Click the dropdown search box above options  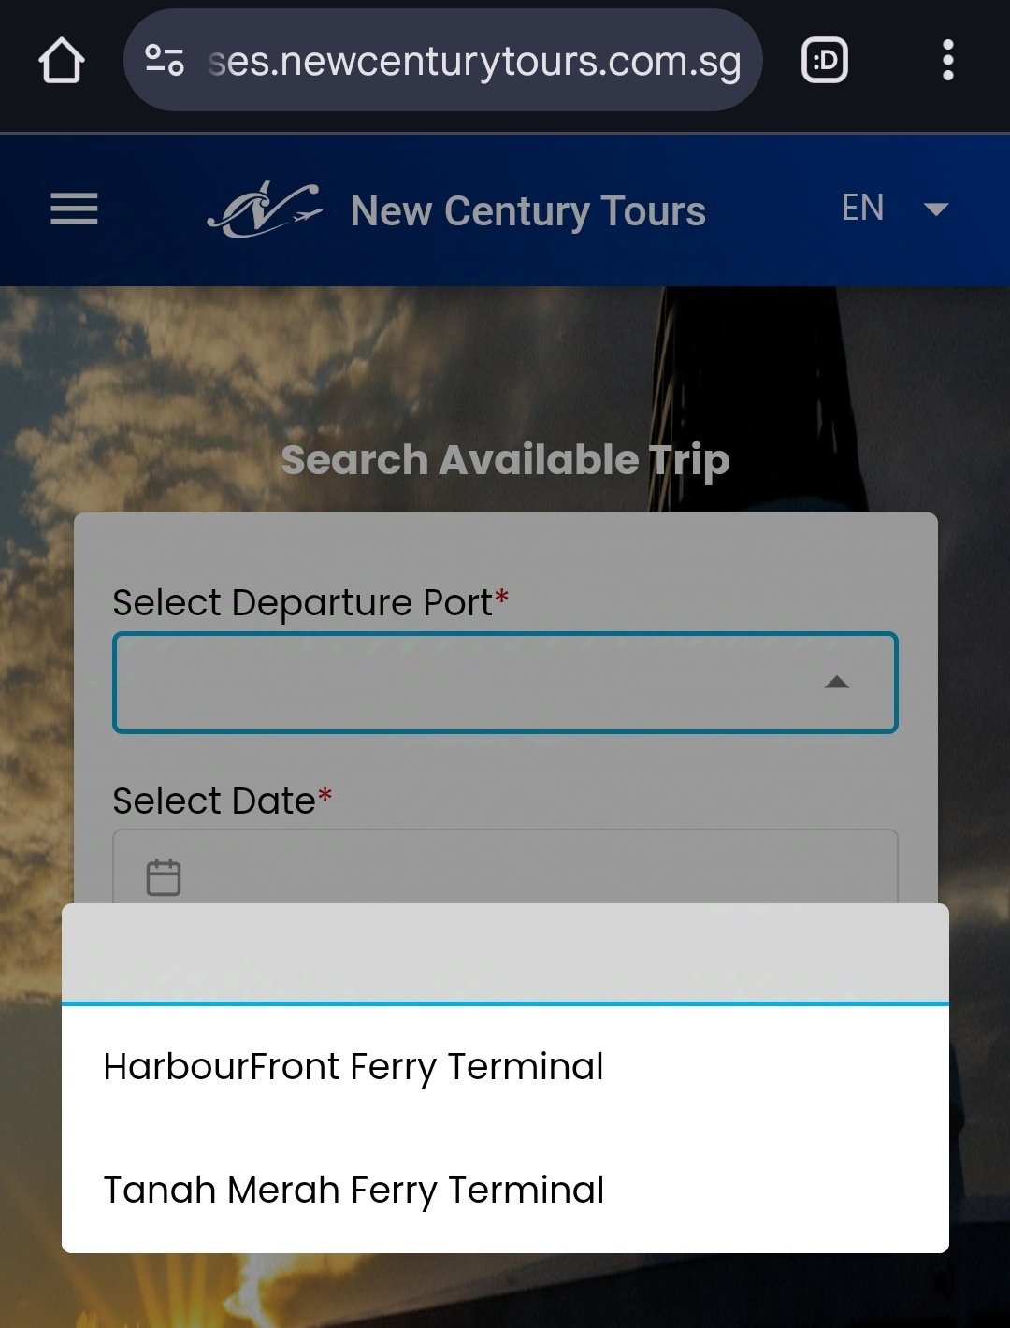(505, 954)
